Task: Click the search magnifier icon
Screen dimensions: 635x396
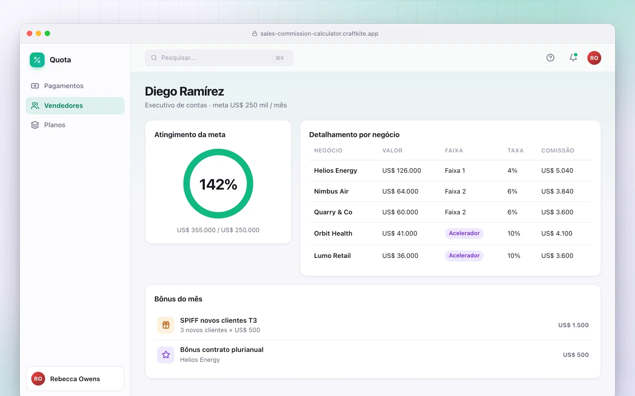Action: point(154,58)
